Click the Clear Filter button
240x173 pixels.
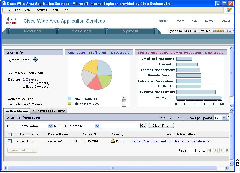[161, 126]
